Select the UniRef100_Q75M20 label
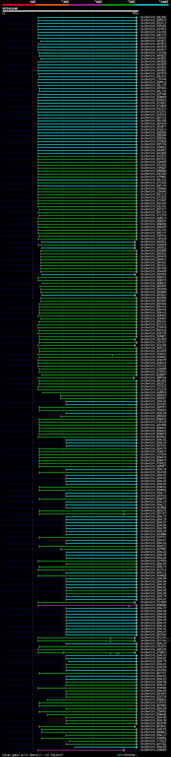 click(x=153, y=372)
